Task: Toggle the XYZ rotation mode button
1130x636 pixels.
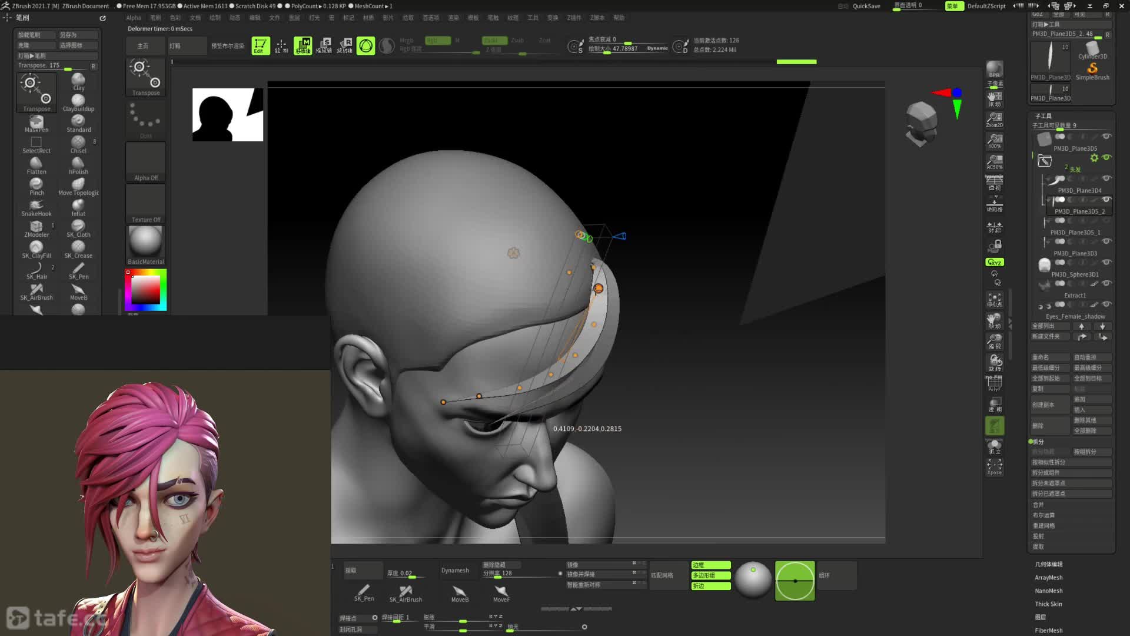Action: pyautogui.click(x=995, y=262)
